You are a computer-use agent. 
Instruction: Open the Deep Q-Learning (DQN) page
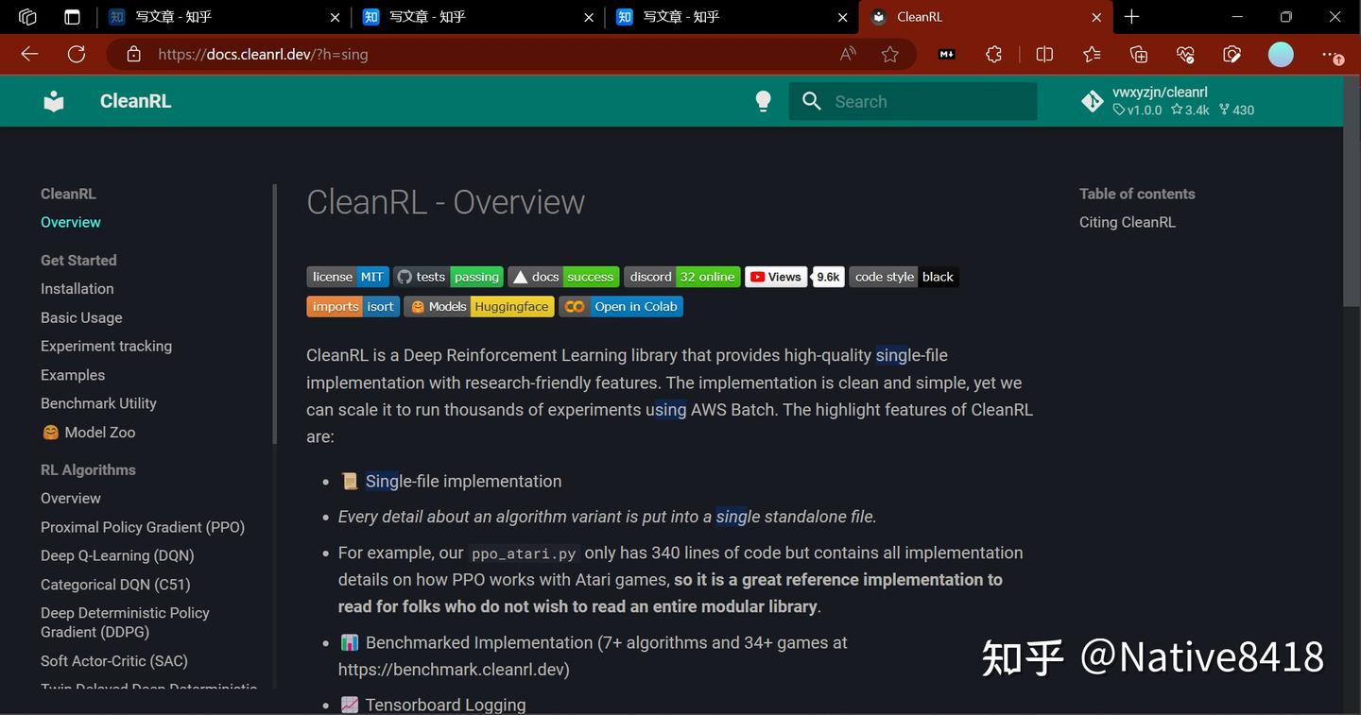point(116,555)
